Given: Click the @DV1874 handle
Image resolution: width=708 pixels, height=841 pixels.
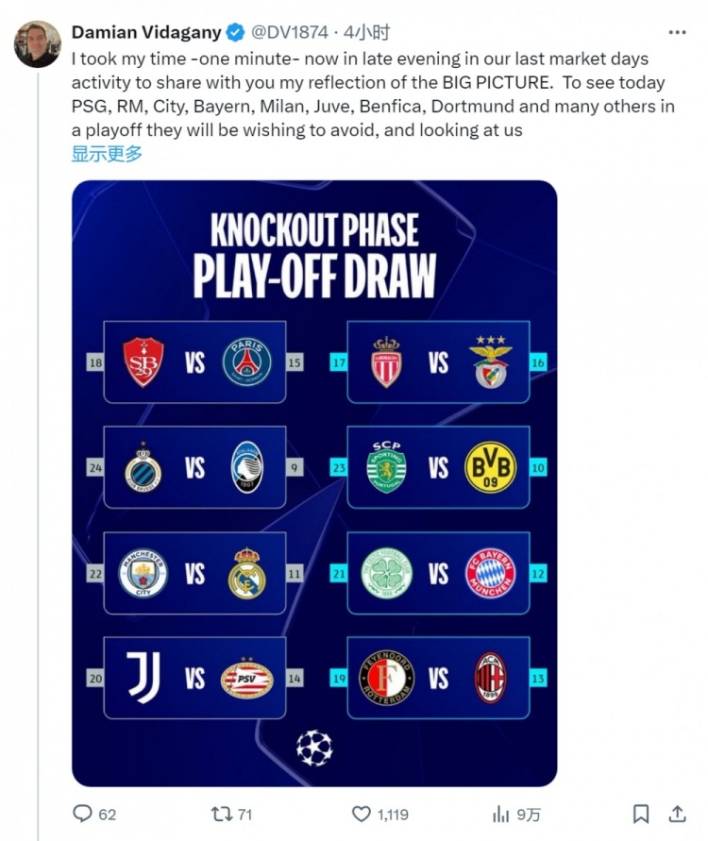Looking at the screenshot, I should pyautogui.click(x=288, y=33).
